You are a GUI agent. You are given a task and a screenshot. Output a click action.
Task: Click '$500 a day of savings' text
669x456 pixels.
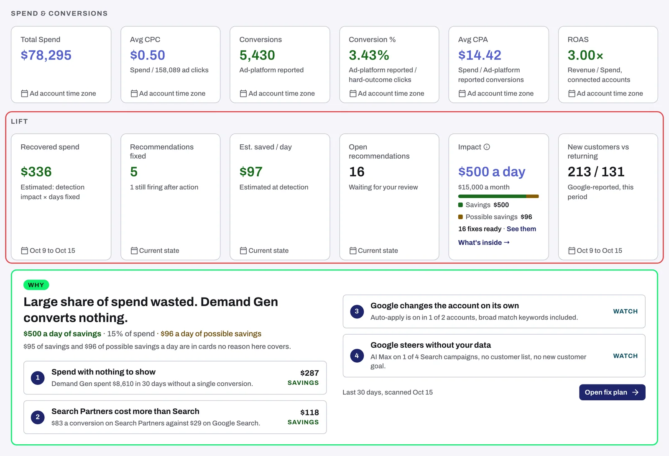(x=62, y=334)
